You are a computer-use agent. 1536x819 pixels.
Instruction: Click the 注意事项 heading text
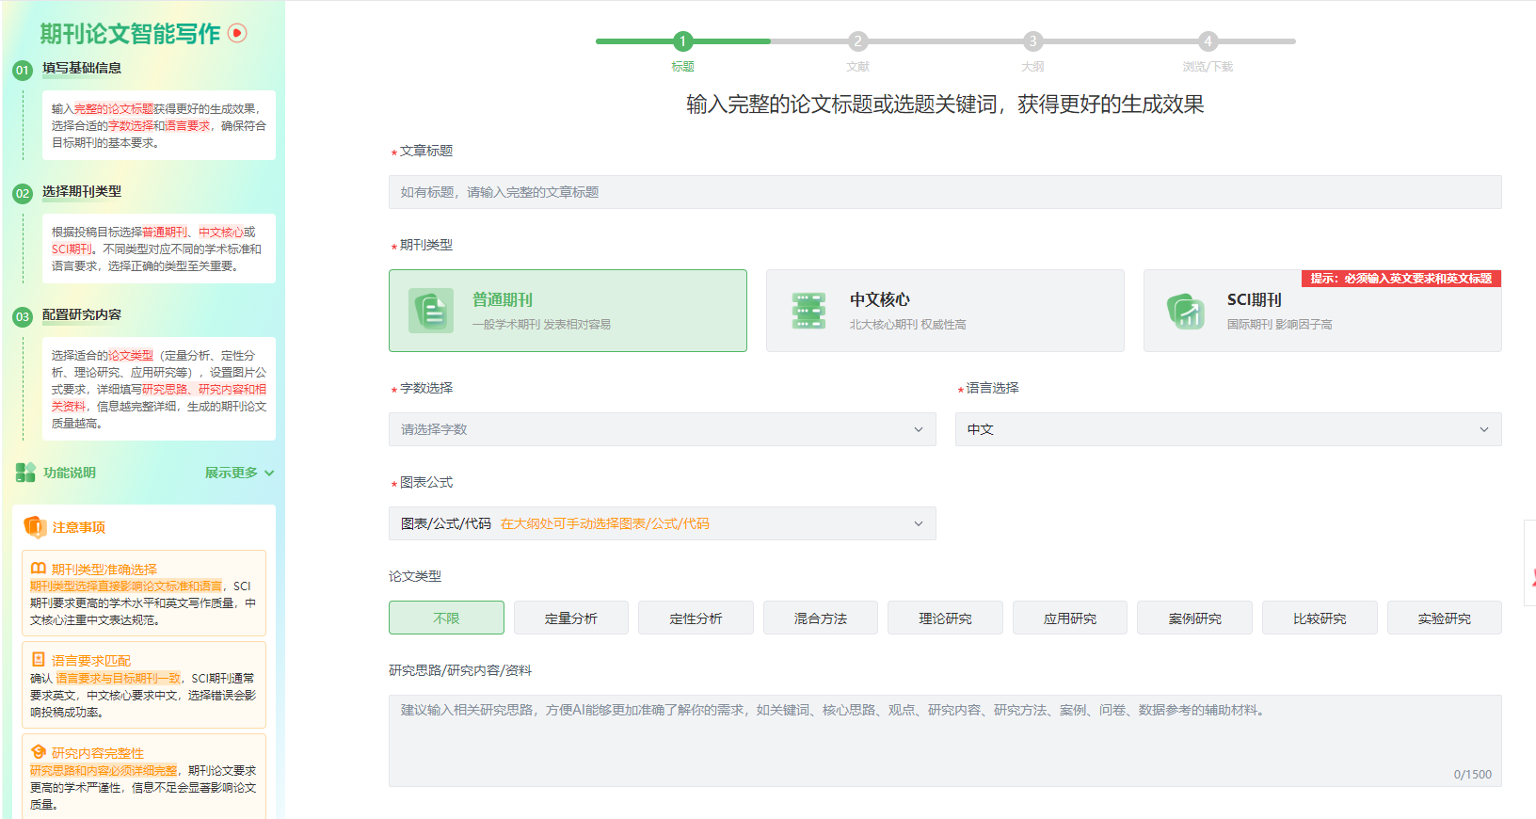pyautogui.click(x=79, y=527)
